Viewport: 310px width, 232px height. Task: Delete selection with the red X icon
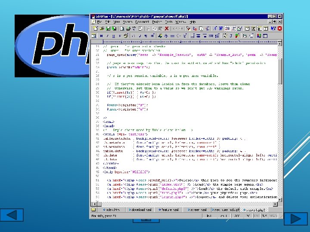click(167, 29)
